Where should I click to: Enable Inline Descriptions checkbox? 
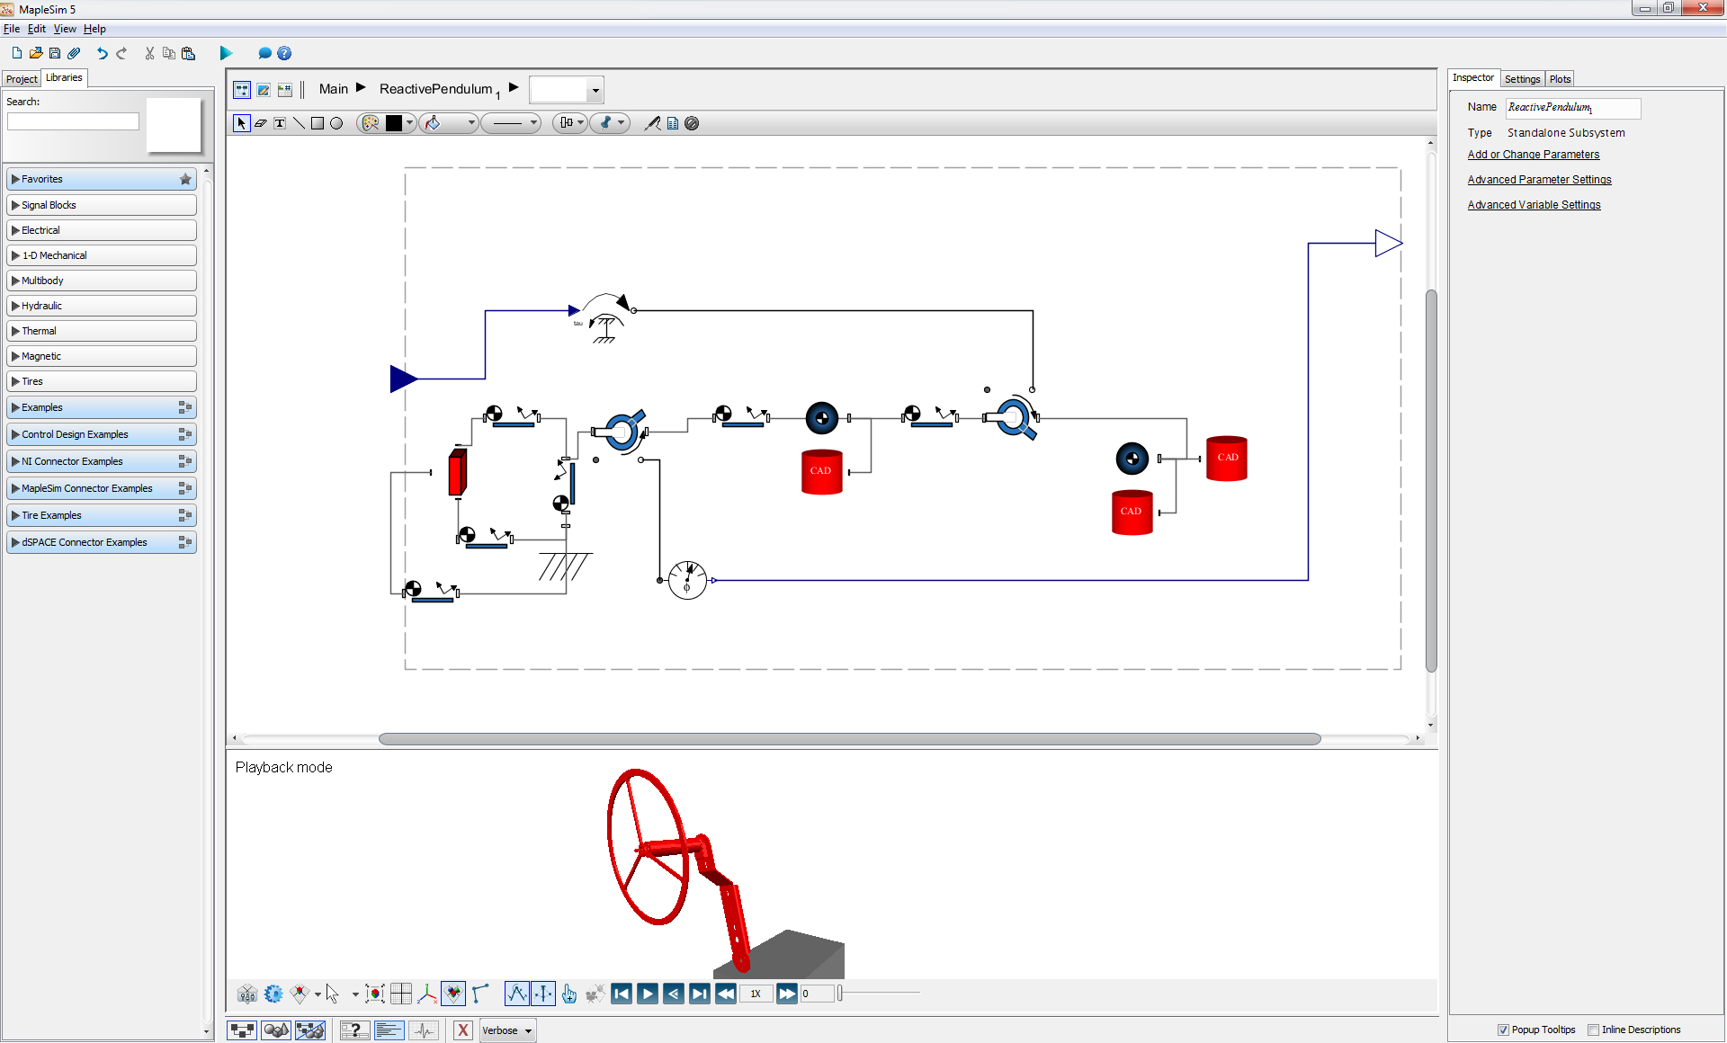click(x=1593, y=1030)
